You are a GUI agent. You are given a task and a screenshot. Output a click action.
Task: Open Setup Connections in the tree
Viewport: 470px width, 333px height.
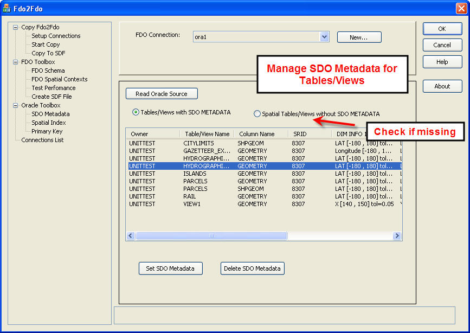56,36
